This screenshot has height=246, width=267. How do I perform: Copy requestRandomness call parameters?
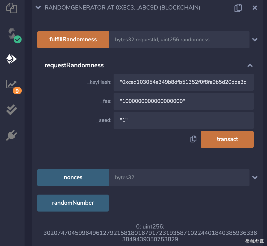[193, 139]
